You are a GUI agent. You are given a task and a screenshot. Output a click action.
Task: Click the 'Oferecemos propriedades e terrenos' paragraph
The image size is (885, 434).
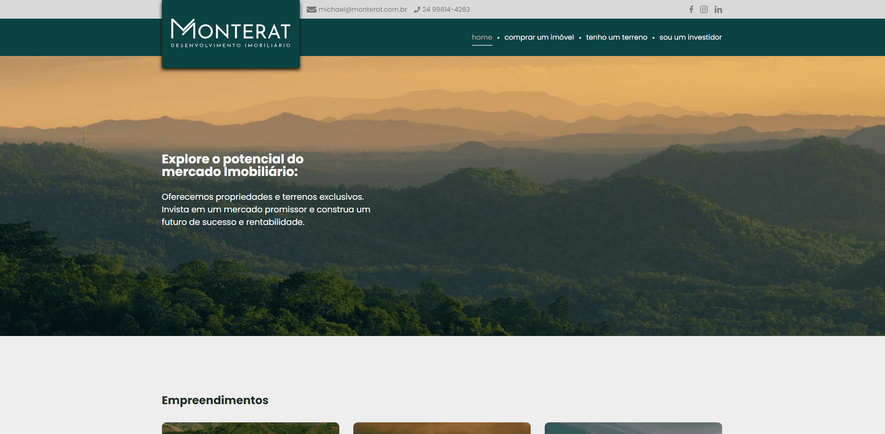click(x=266, y=210)
